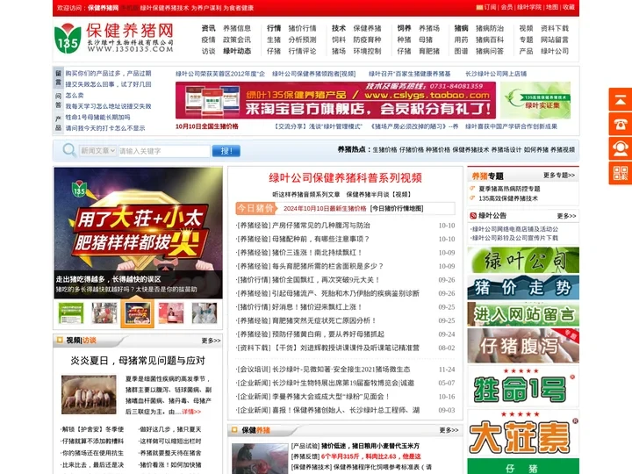Click 详情>> after sow article summary
The width and height of the screenshot is (632, 474).
point(191,412)
